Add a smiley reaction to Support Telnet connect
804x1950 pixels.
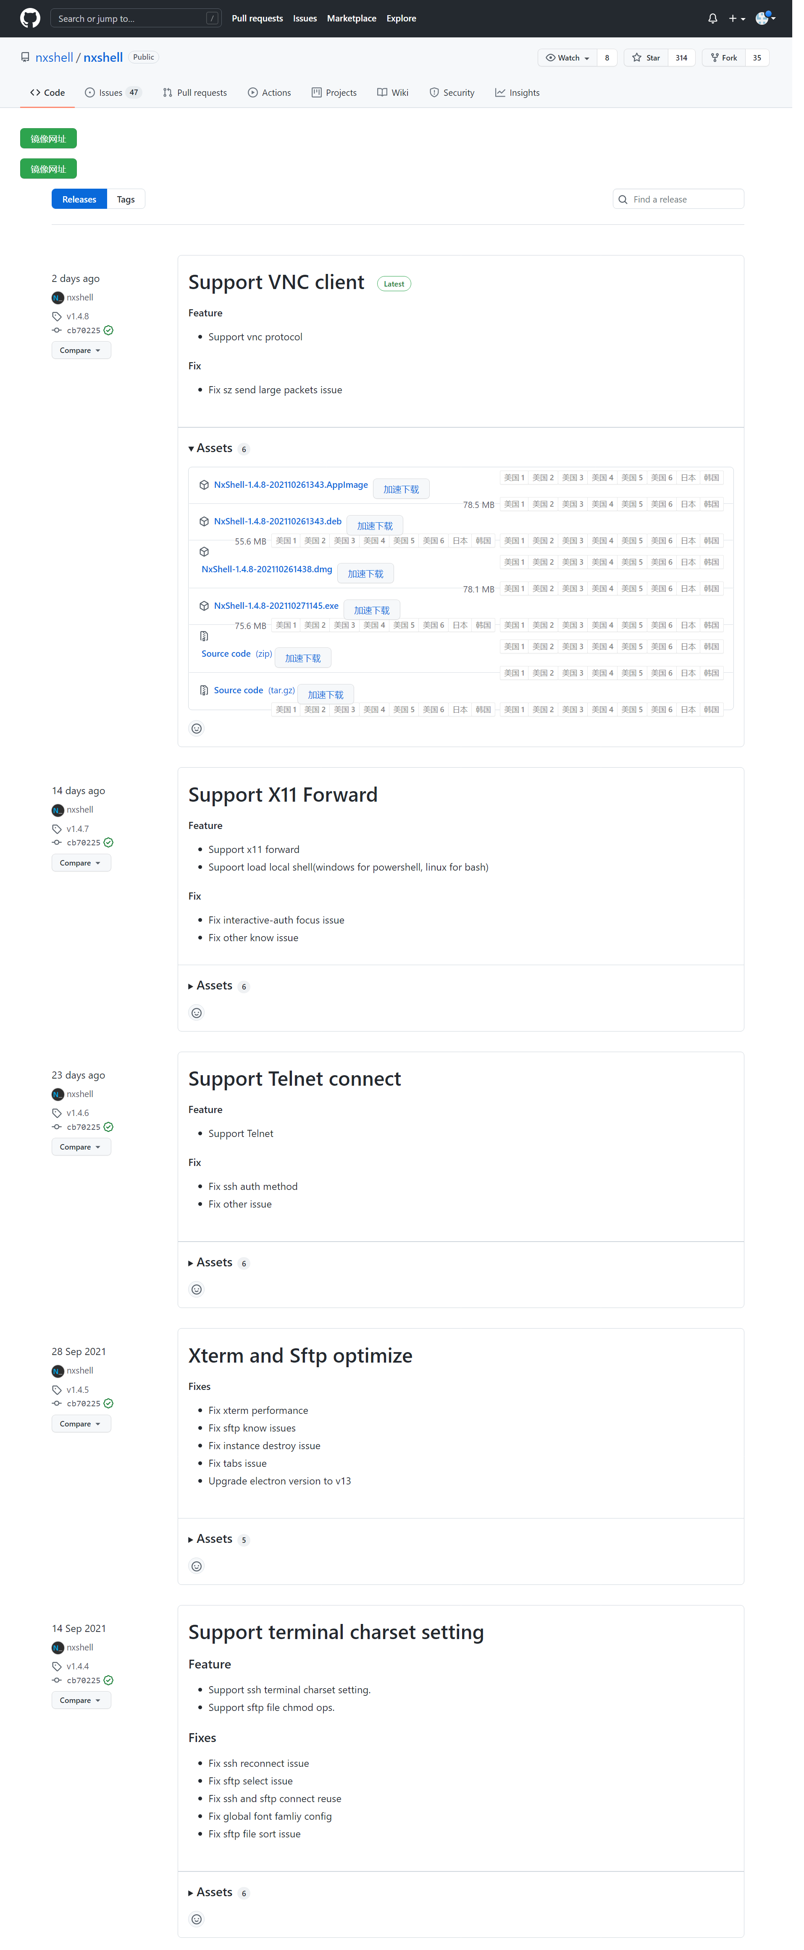point(197,1289)
